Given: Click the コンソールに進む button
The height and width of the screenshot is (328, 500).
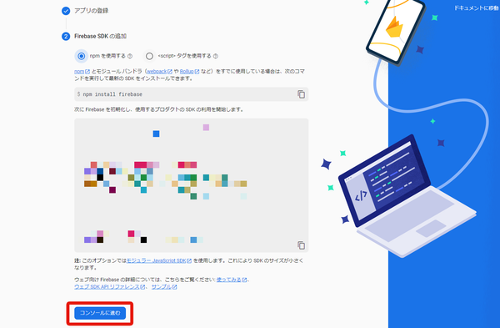Looking at the screenshot, I should (100, 313).
